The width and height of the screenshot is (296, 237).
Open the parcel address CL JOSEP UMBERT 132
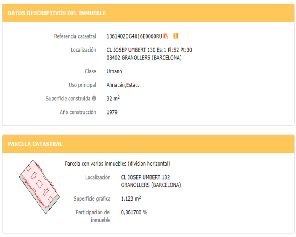[x=145, y=177]
